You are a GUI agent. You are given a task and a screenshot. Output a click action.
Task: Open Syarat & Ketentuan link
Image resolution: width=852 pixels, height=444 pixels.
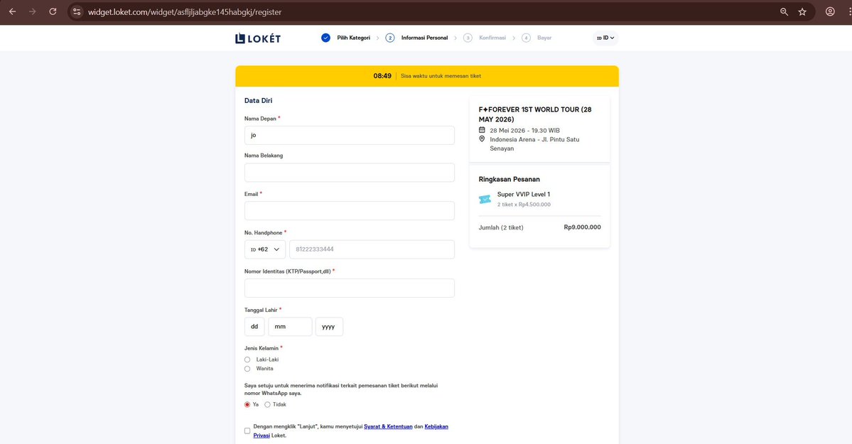pos(388,427)
